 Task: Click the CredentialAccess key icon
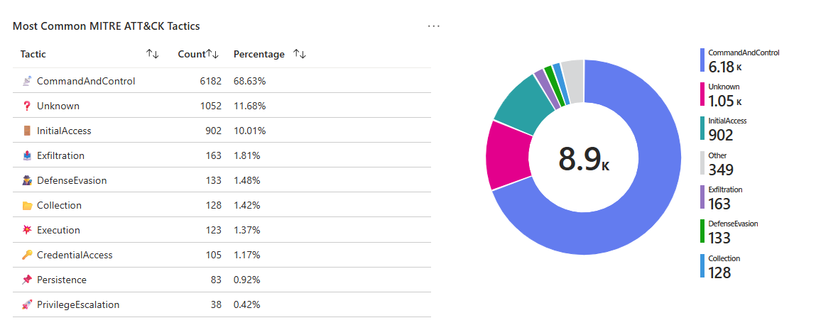27,255
